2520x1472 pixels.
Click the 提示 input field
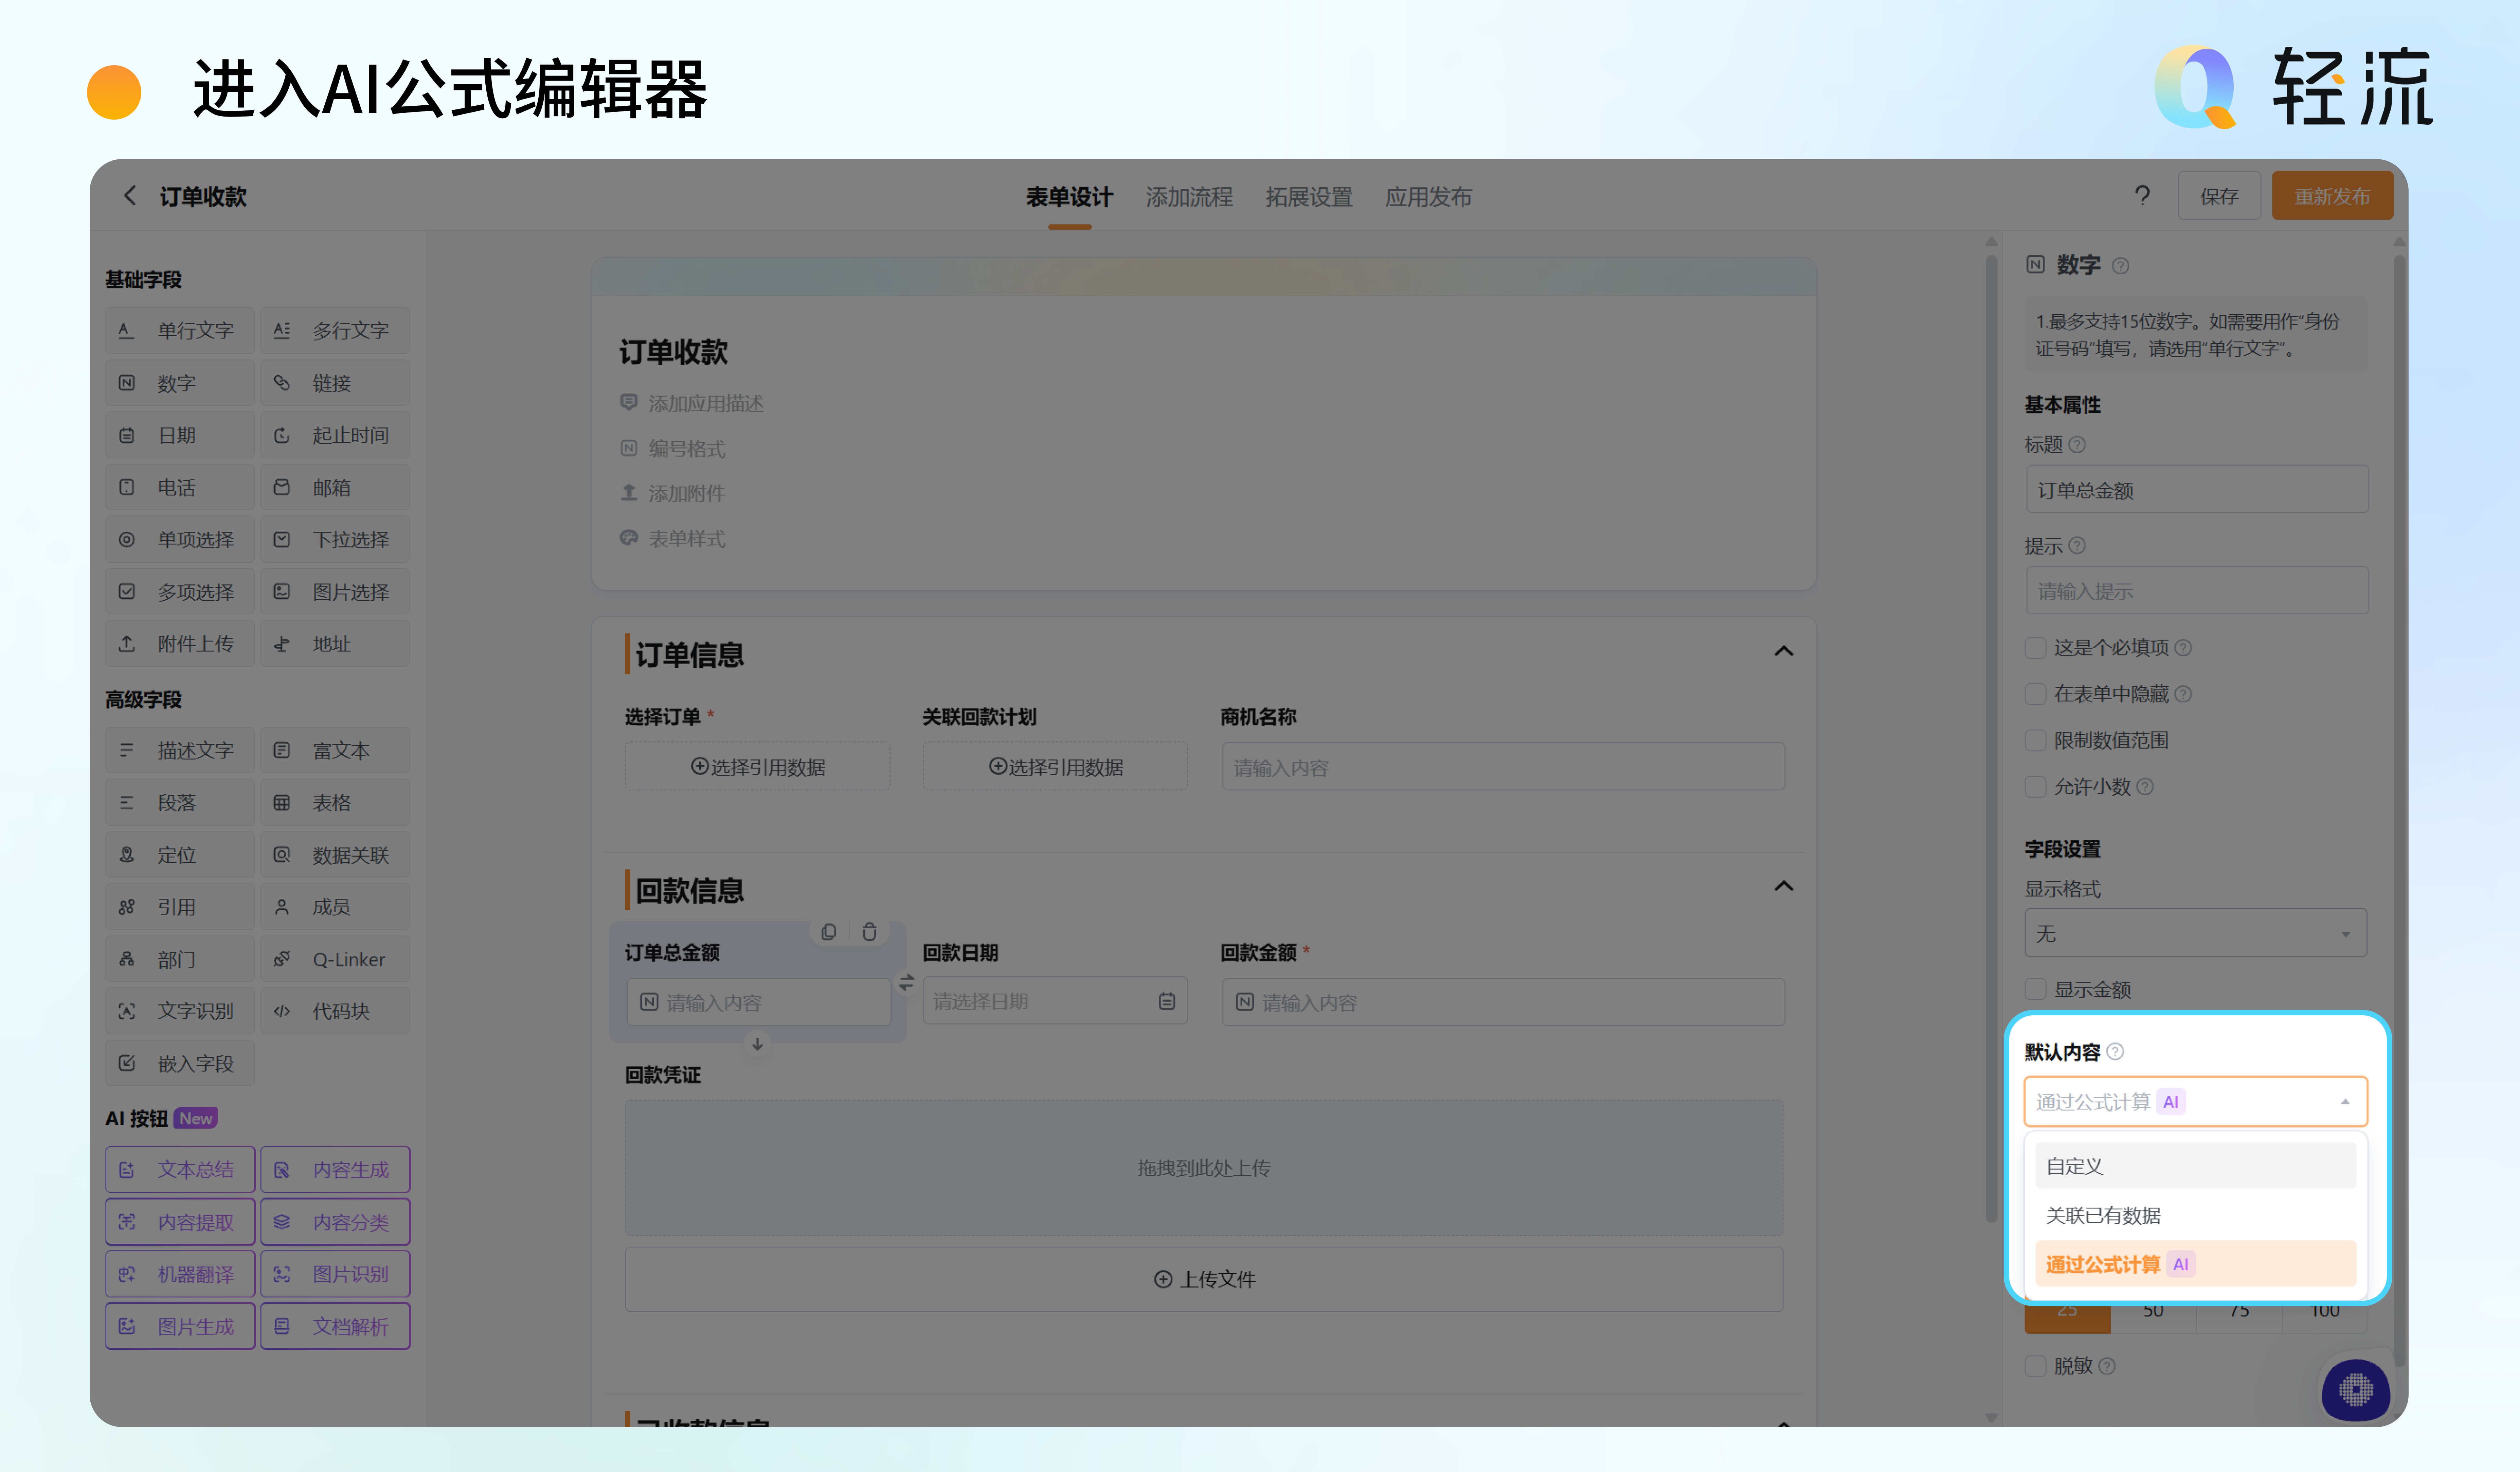(x=2197, y=591)
